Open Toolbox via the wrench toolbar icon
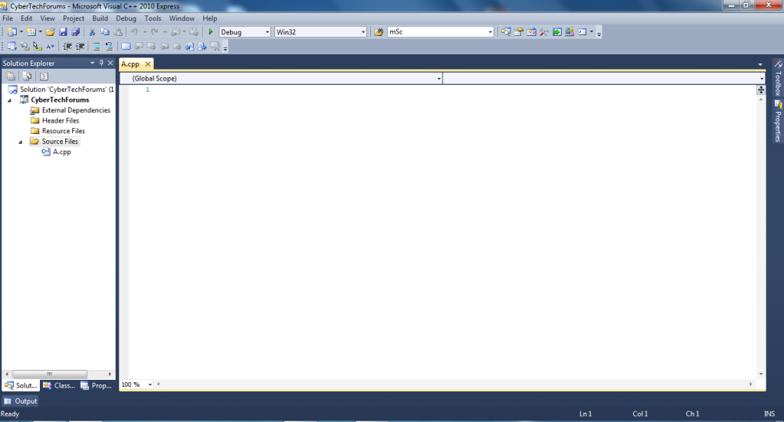Viewport: 784px width, 422px height. click(x=543, y=32)
